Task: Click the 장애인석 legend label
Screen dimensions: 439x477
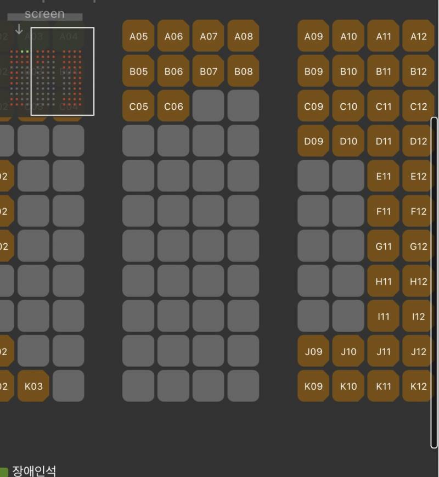Action: (x=34, y=470)
